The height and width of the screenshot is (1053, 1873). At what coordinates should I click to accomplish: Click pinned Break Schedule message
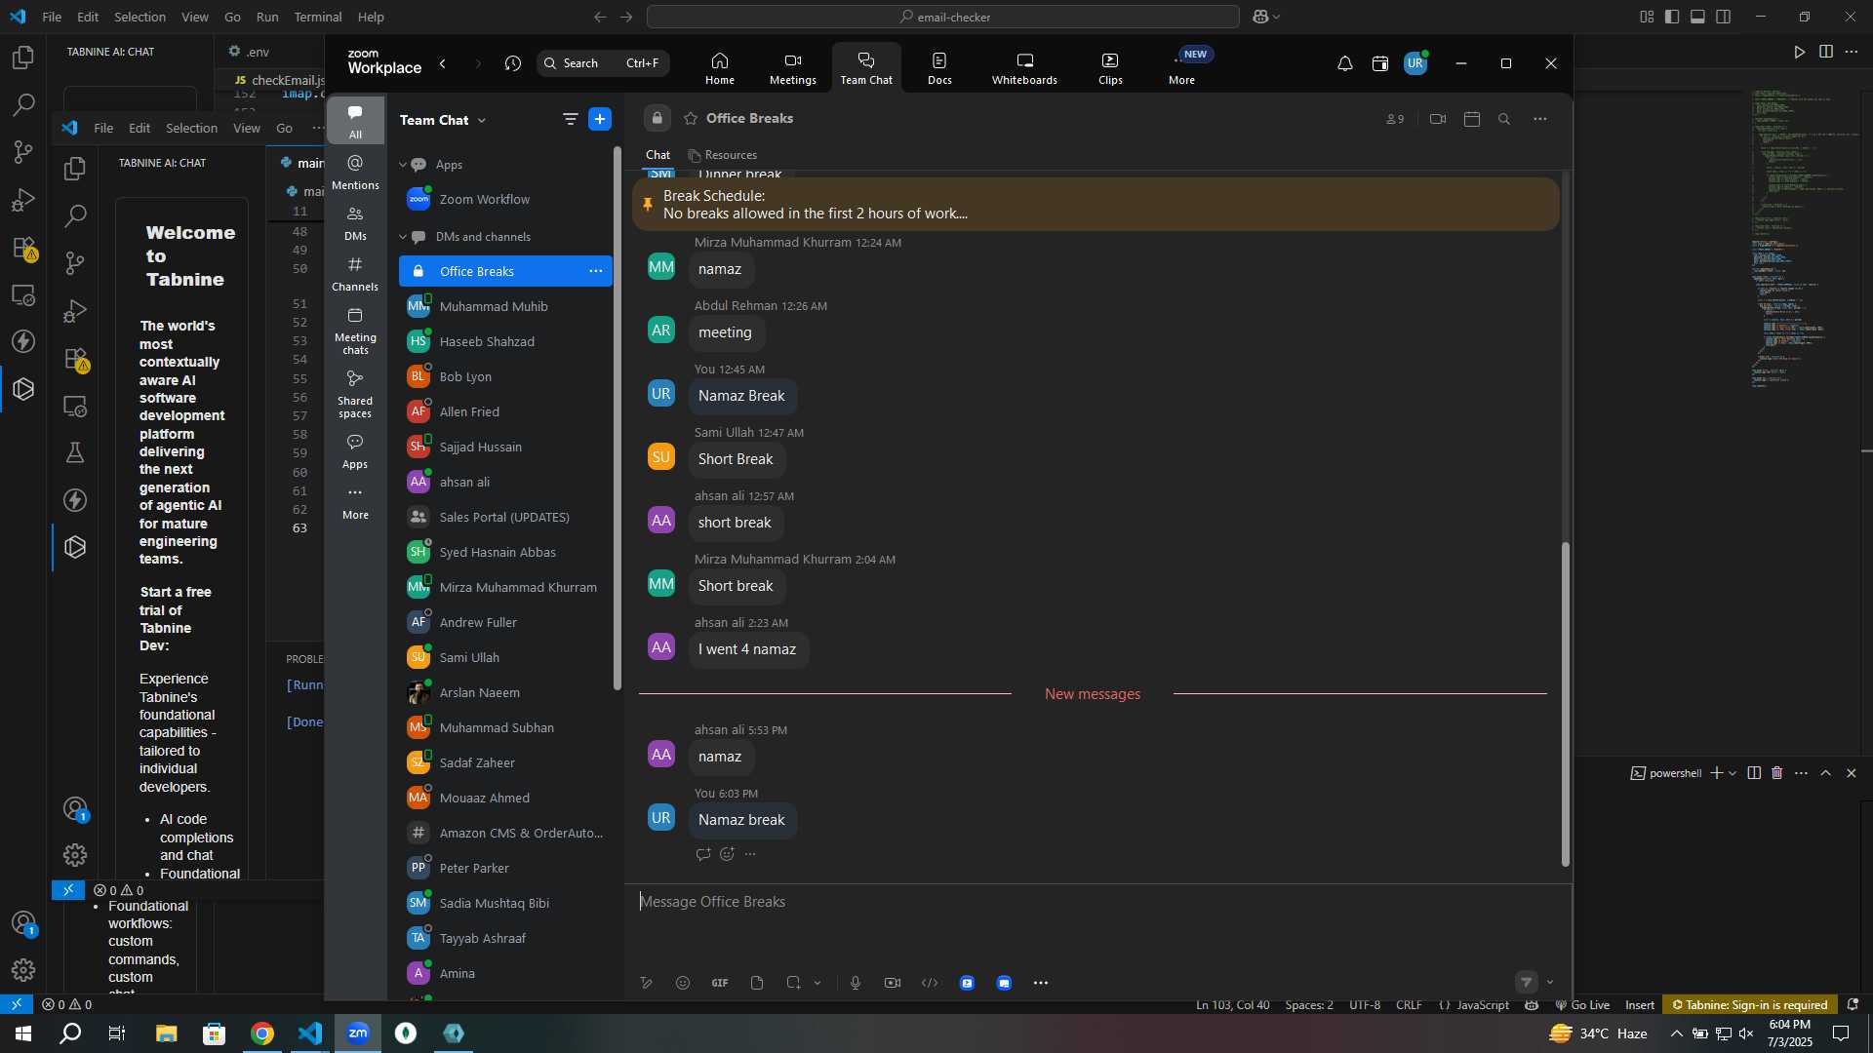point(1096,205)
